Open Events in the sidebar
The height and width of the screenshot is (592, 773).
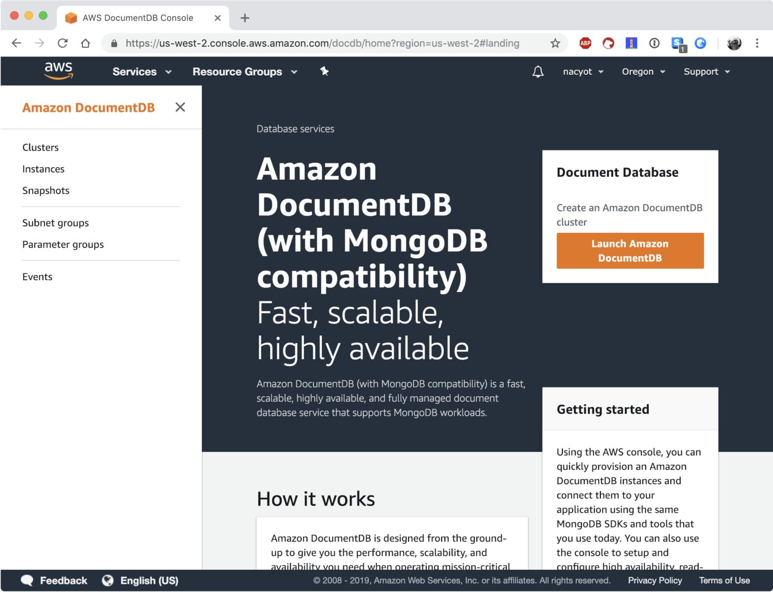37,277
